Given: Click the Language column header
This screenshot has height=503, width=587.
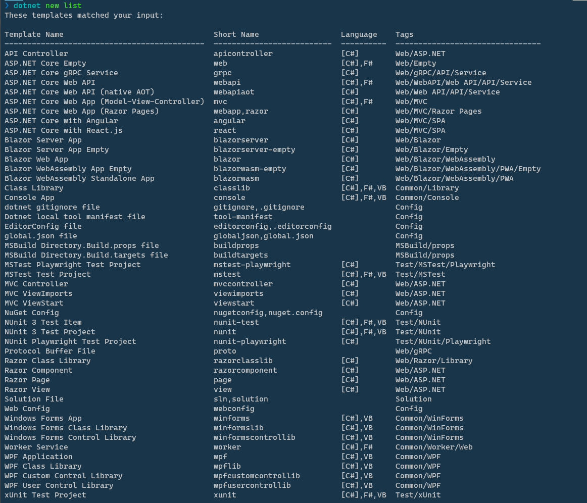Looking at the screenshot, I should tap(359, 34).
